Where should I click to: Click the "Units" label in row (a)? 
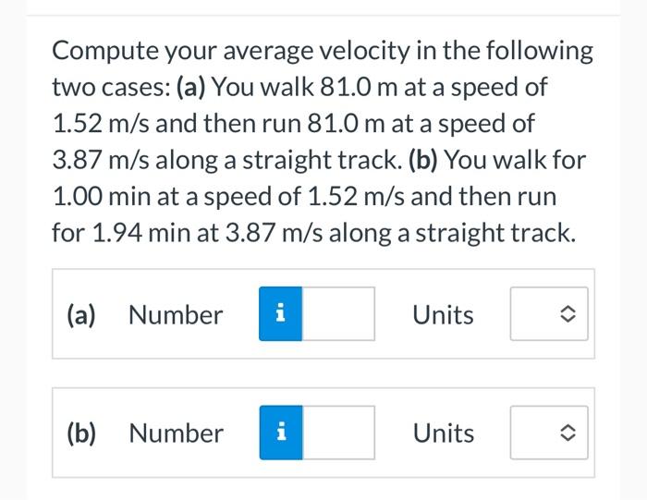coord(443,315)
